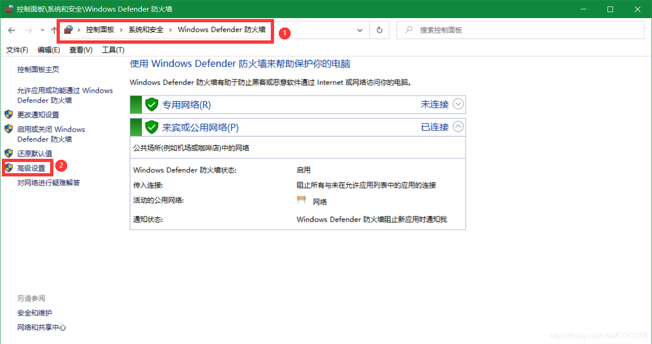Viewport: 652px width, 344px height.
Task: Click the 搜索控制面板 search field
Action: point(520,30)
